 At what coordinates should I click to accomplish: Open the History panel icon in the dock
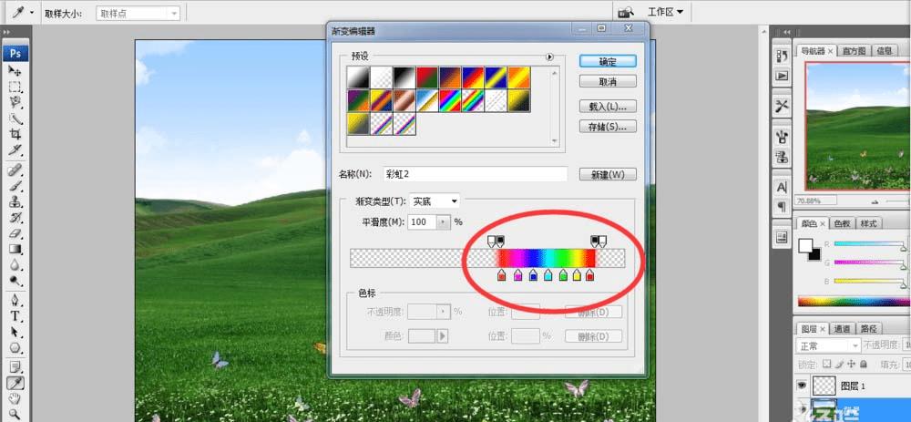[x=782, y=56]
